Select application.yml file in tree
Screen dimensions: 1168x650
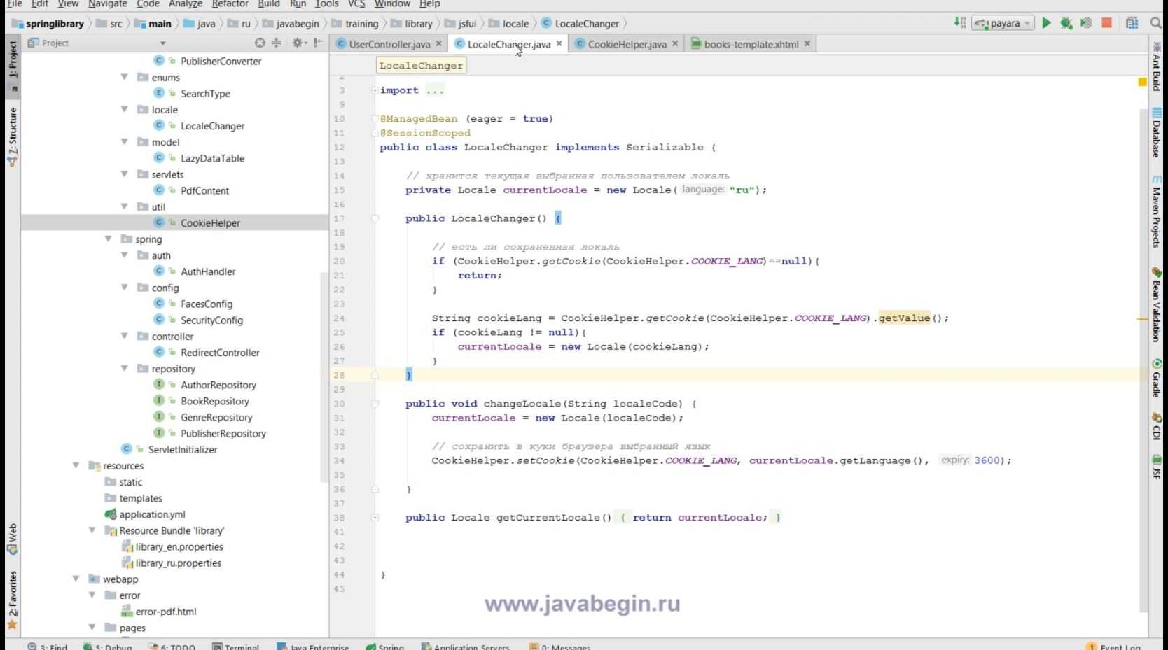152,514
